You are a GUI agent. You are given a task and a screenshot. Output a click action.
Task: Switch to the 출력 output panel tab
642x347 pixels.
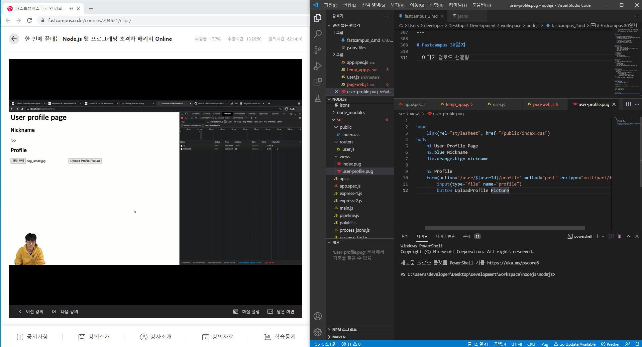405,236
